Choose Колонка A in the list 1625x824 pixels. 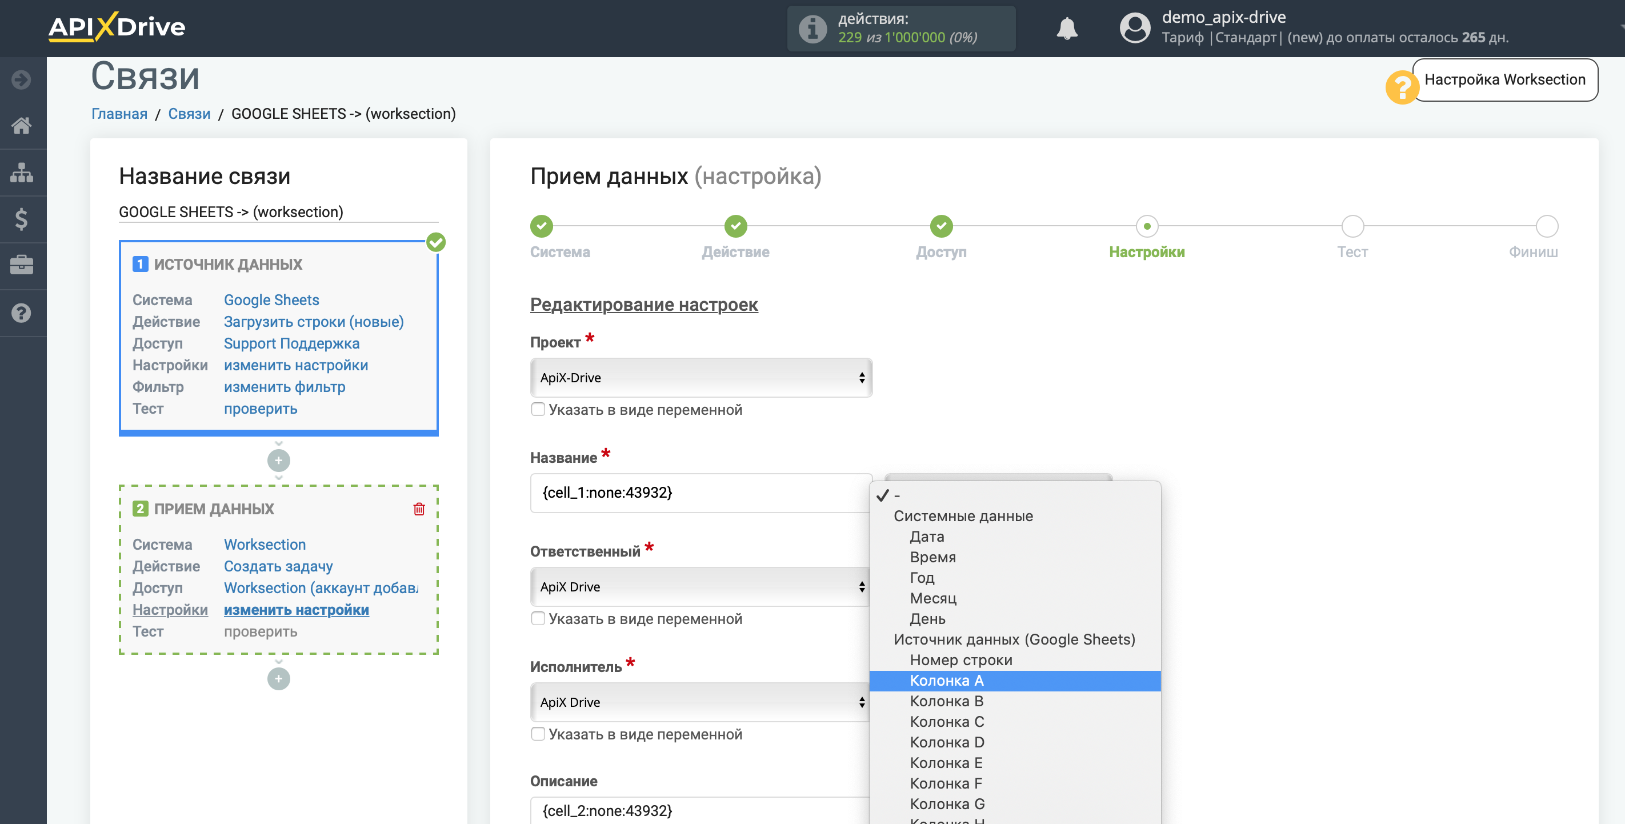pyautogui.click(x=1015, y=681)
